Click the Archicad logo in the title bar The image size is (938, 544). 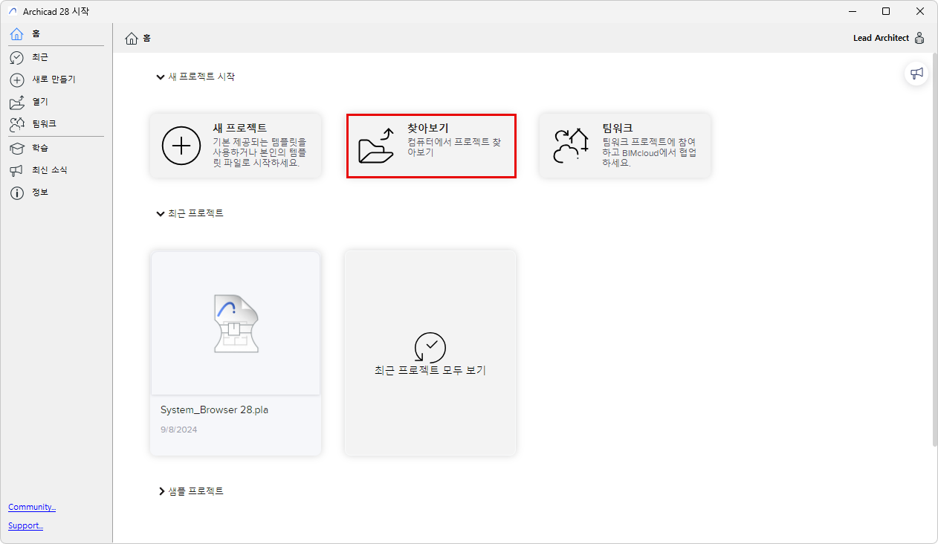pyautogui.click(x=12, y=11)
